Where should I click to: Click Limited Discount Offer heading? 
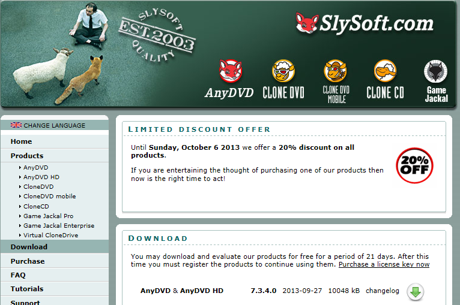[199, 129]
